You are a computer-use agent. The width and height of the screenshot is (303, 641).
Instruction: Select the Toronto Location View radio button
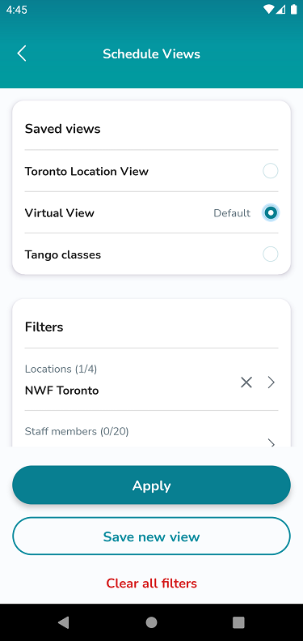tap(271, 171)
